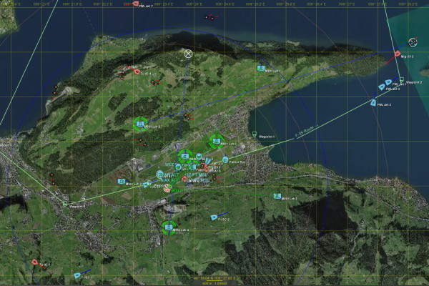Select the M901 Lch 6 launcher icon
The image size is (429, 286).
217,142
